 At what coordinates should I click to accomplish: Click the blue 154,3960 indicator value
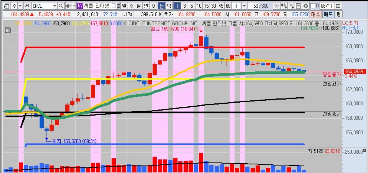[42, 23]
